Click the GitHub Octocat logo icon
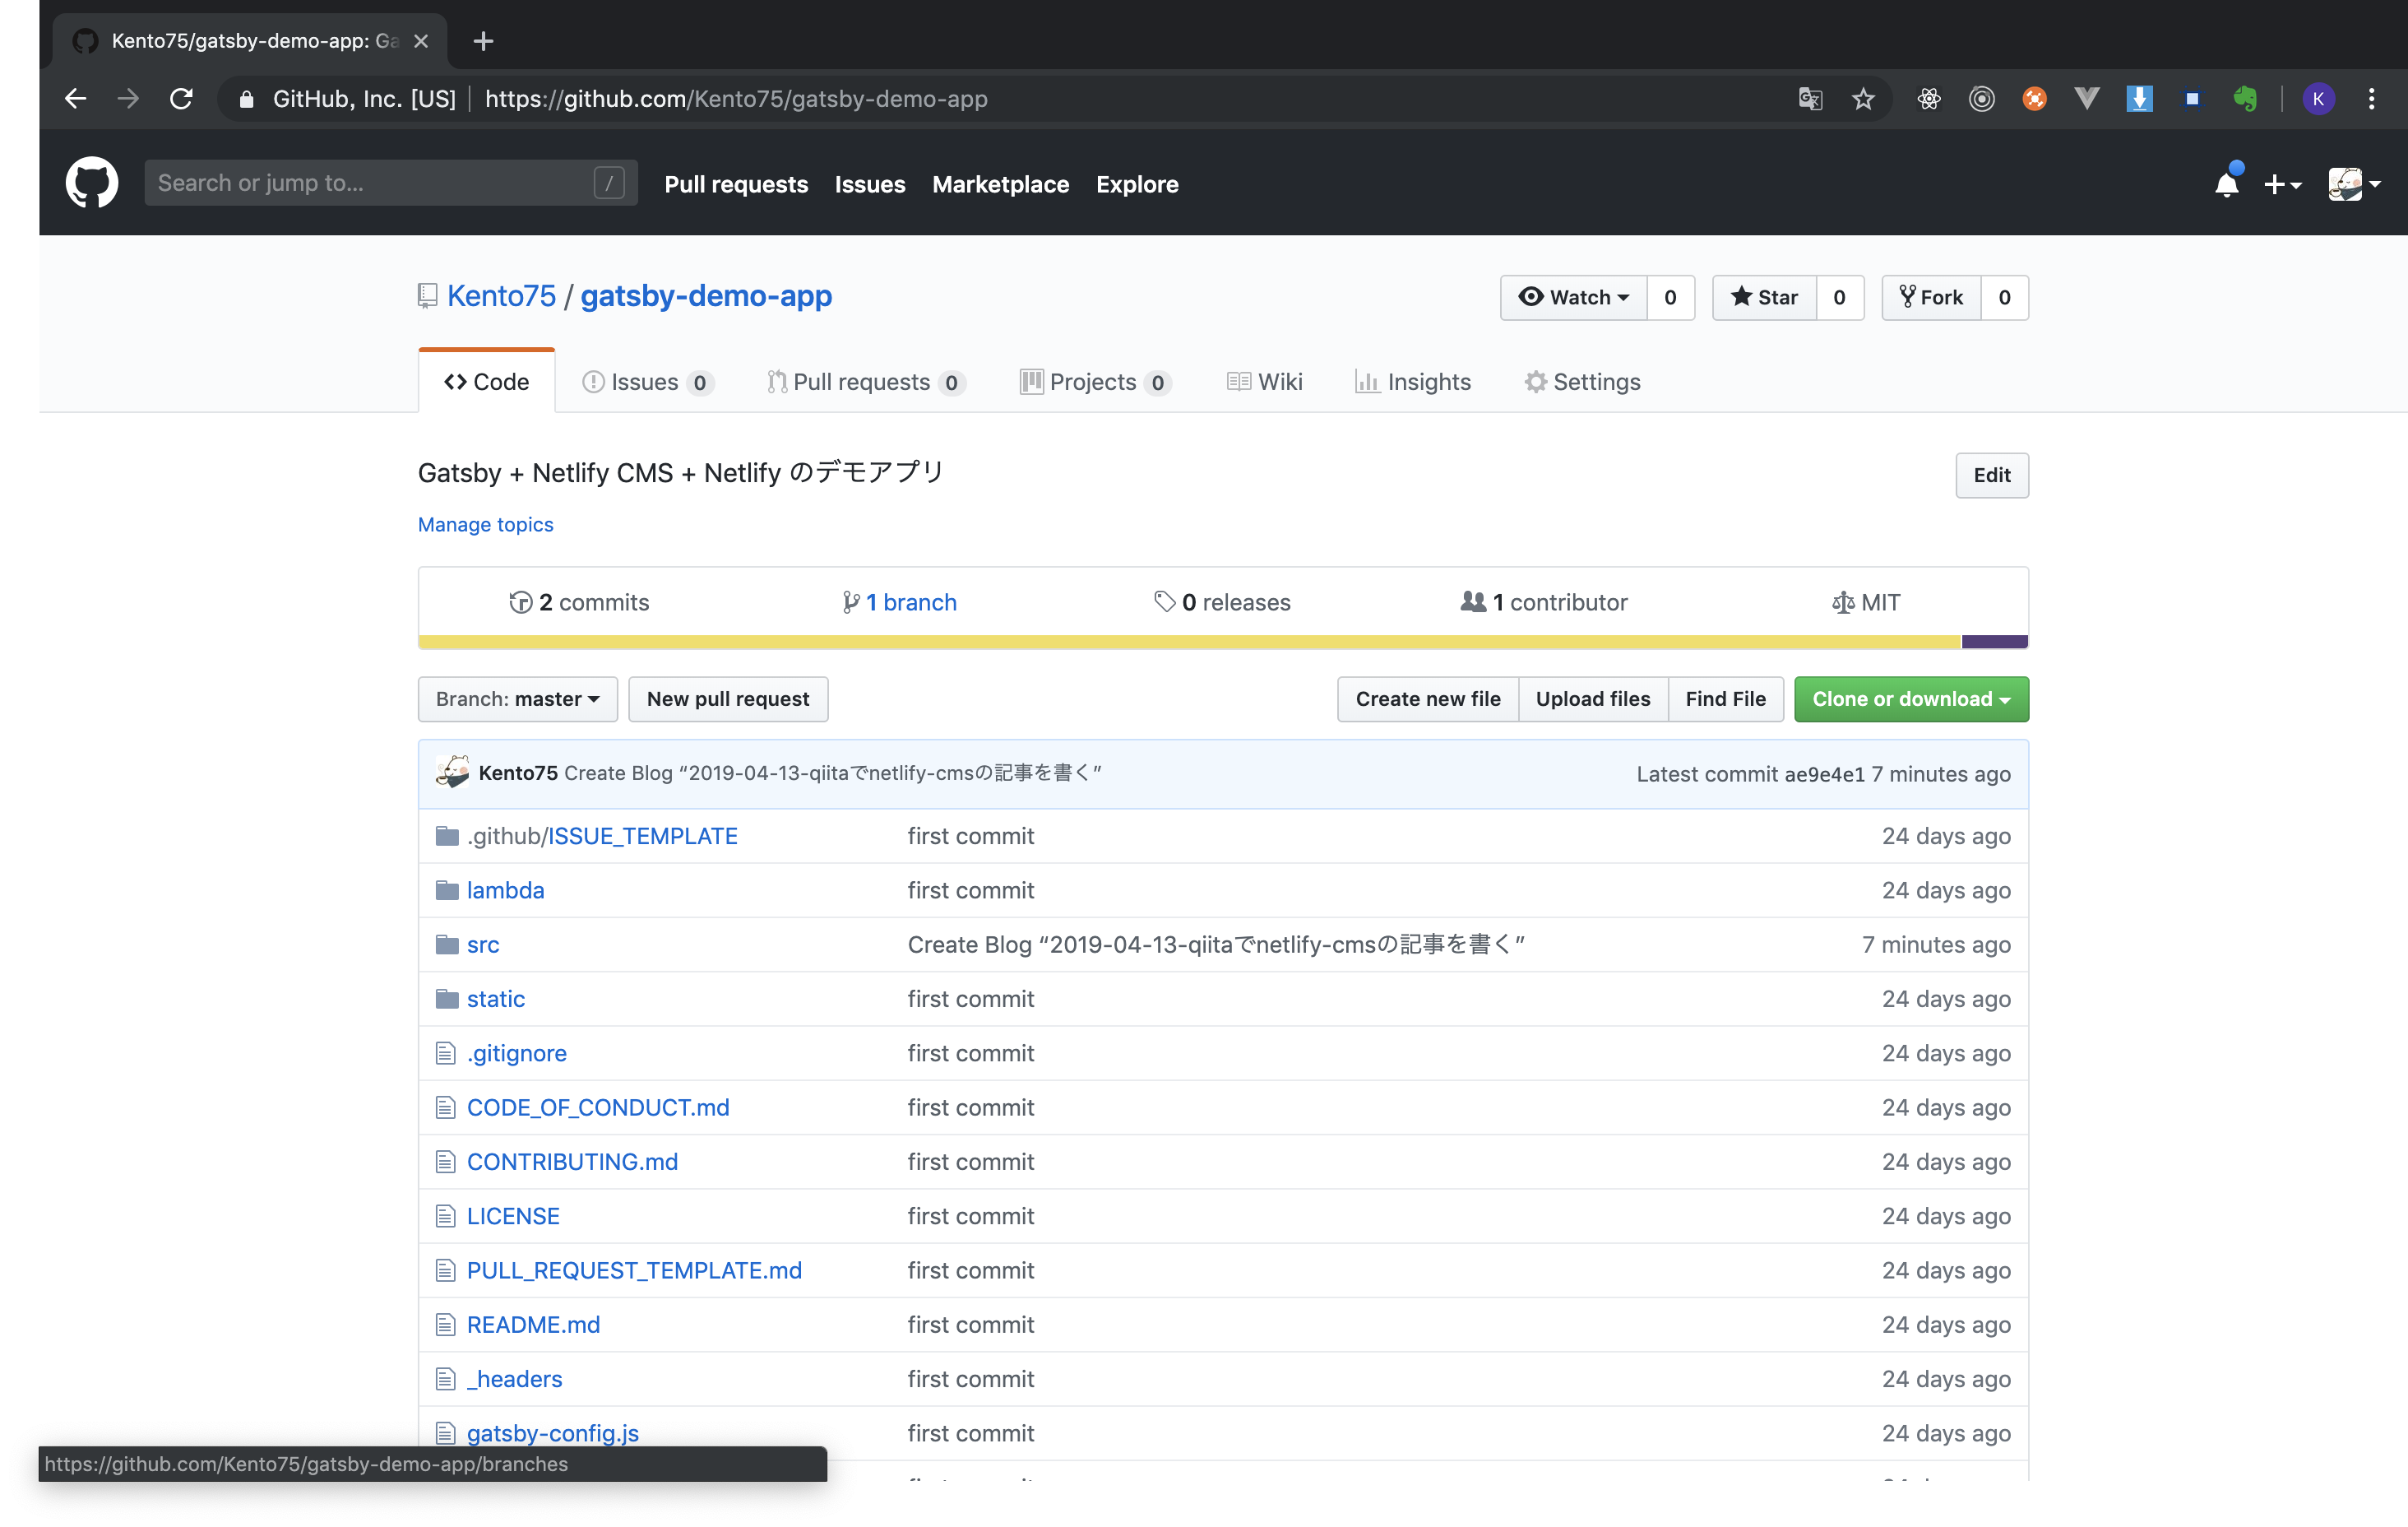 point(91,183)
